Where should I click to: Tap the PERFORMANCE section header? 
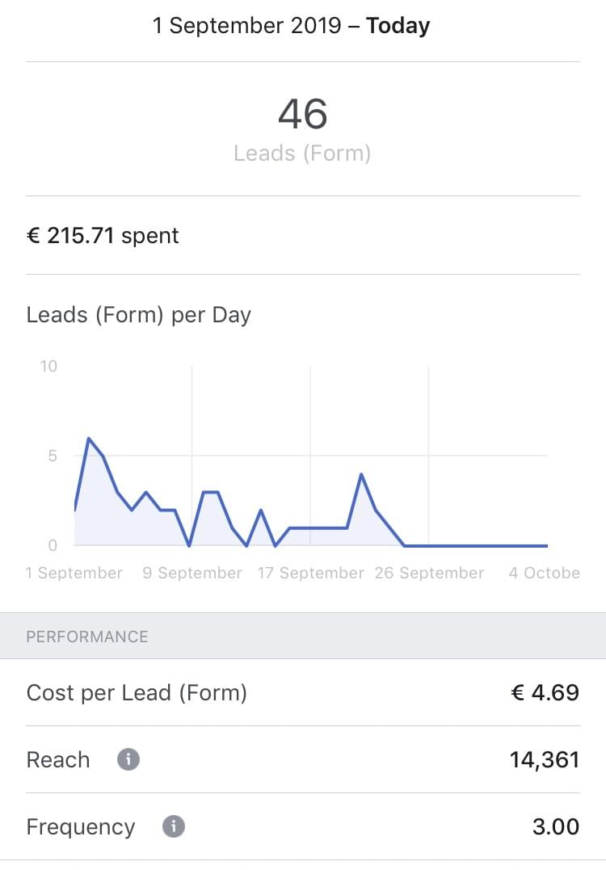click(87, 637)
